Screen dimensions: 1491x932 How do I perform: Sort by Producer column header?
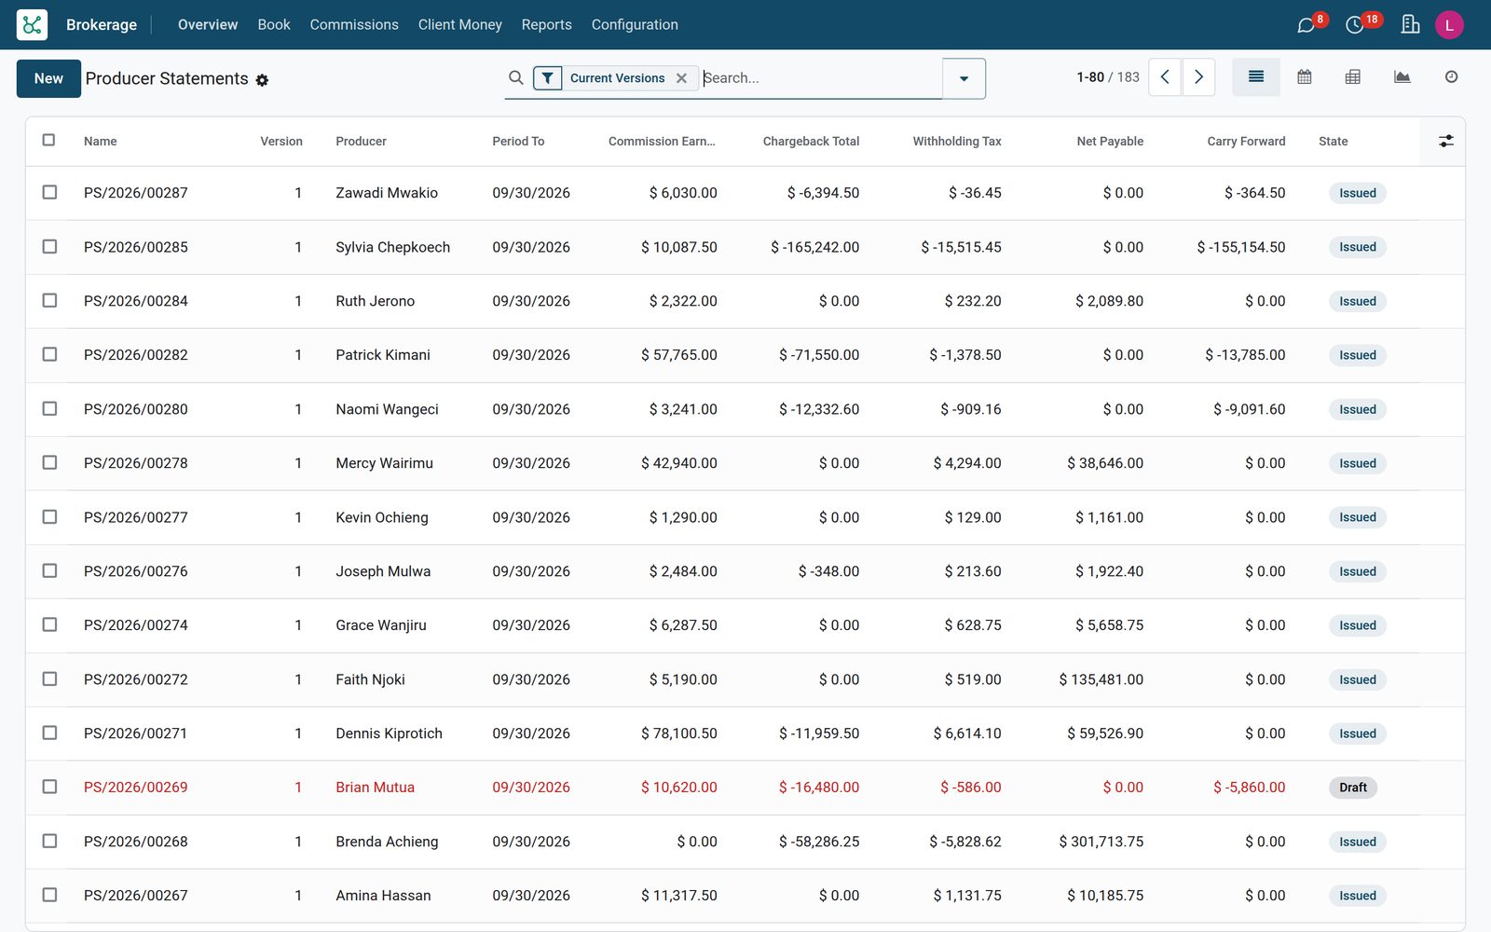pyautogui.click(x=361, y=142)
